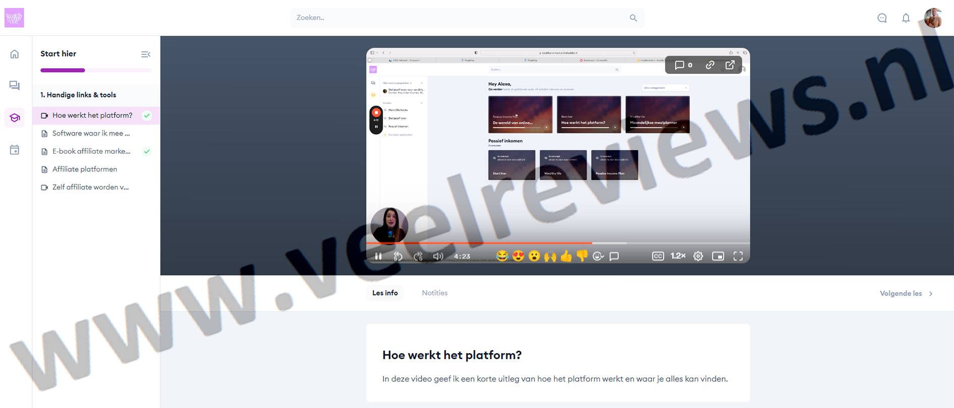Open the calendar icon in left sidebar
This screenshot has width=954, height=408.
pos(15,150)
